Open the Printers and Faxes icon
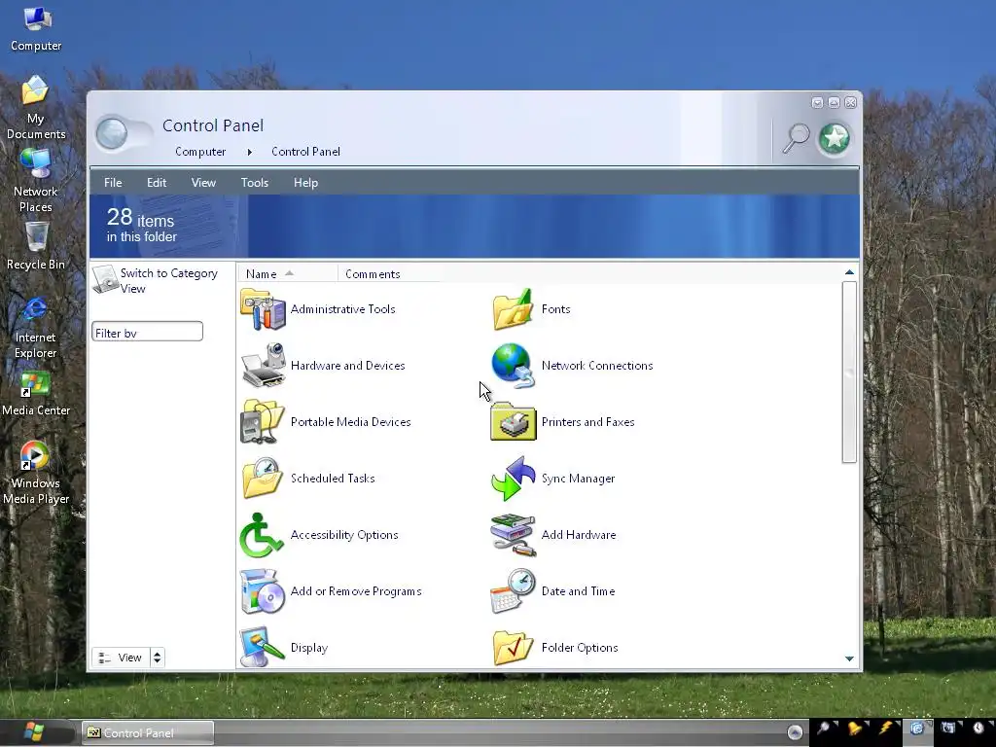The width and height of the screenshot is (996, 747). pyautogui.click(x=514, y=421)
